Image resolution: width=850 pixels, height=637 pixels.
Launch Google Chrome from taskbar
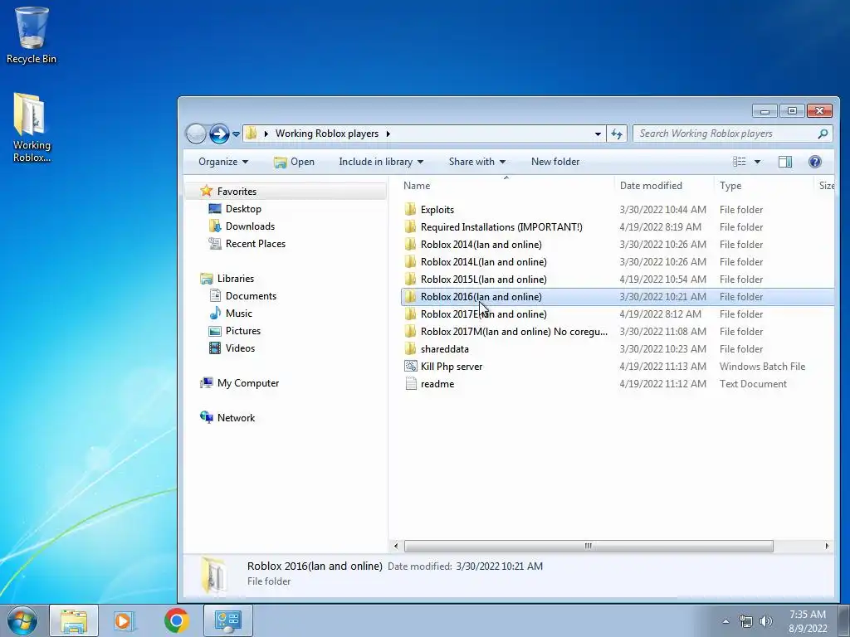click(176, 620)
